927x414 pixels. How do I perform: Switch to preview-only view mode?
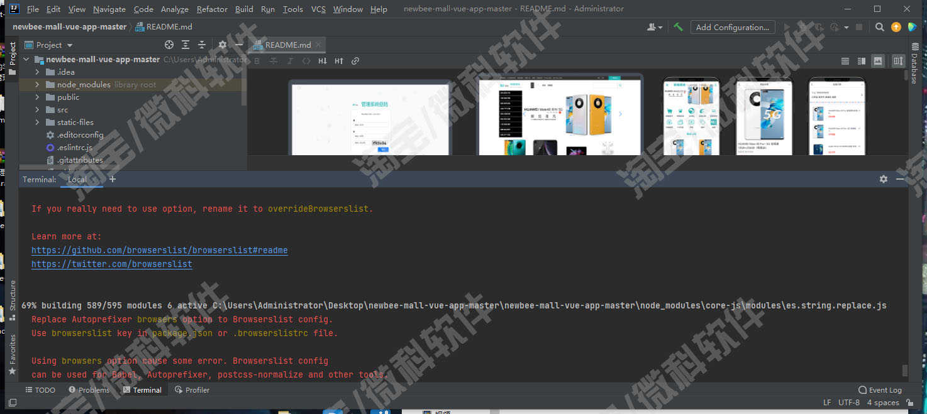878,61
